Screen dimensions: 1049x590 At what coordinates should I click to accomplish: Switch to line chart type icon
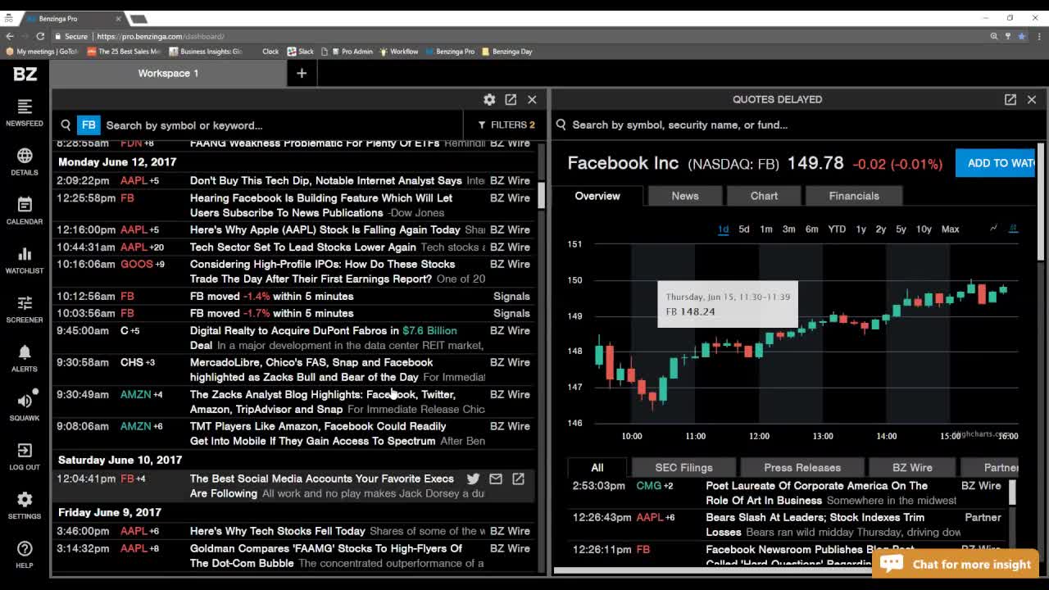(994, 229)
